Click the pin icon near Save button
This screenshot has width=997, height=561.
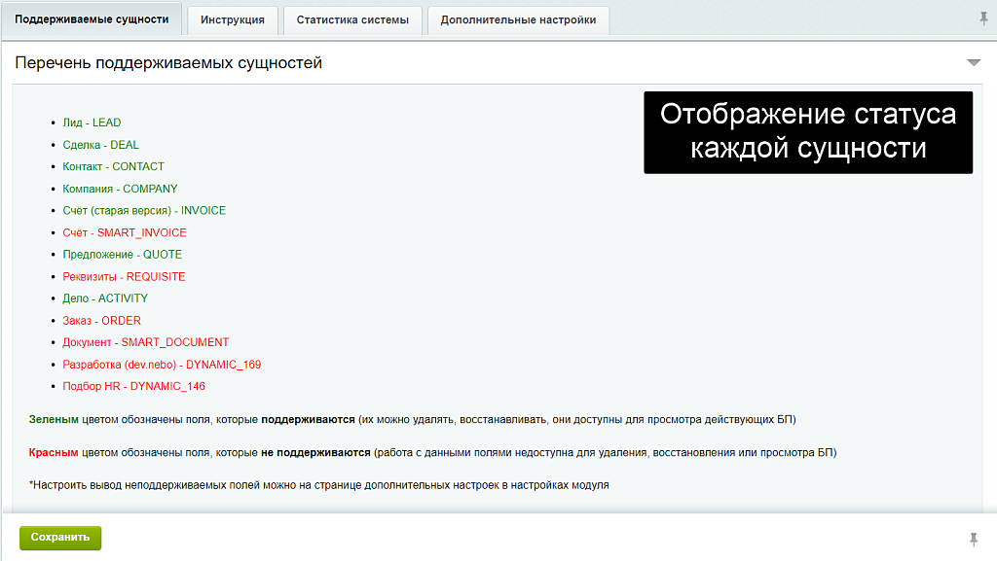(x=974, y=540)
